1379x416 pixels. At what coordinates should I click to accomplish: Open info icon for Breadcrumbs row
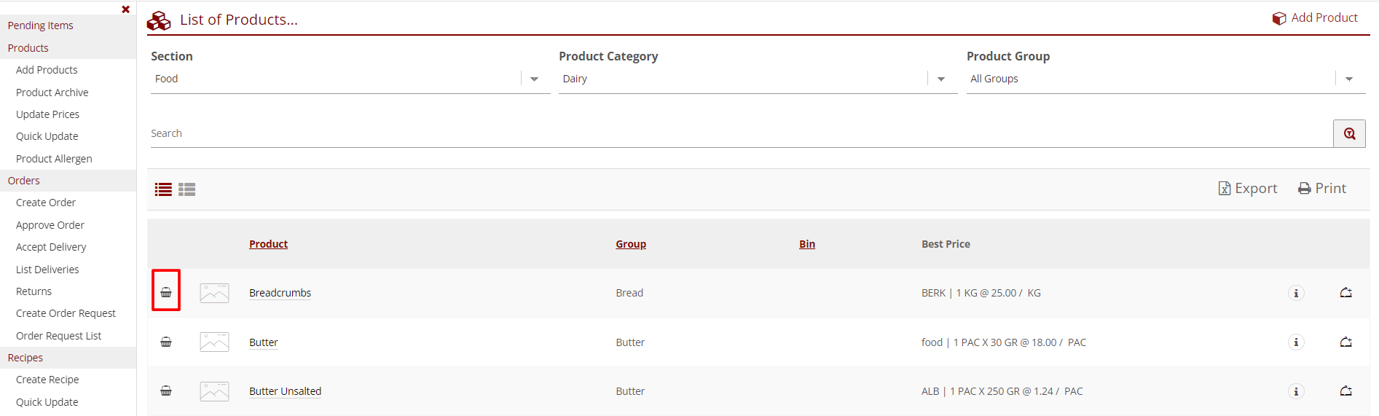click(x=1295, y=293)
